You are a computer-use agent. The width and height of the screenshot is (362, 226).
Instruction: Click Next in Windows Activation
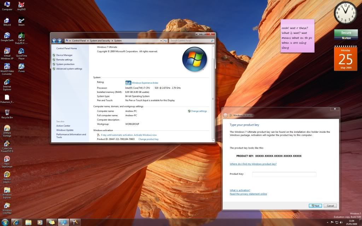pyautogui.click(x=315, y=206)
